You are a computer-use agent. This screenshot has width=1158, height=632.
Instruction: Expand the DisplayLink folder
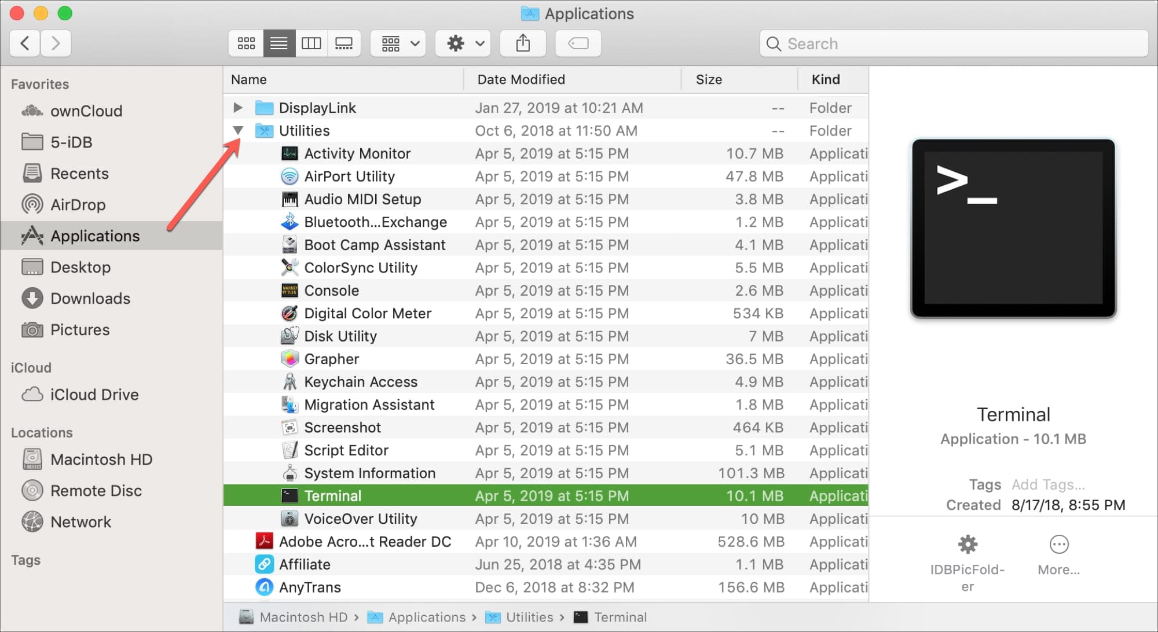(237, 108)
